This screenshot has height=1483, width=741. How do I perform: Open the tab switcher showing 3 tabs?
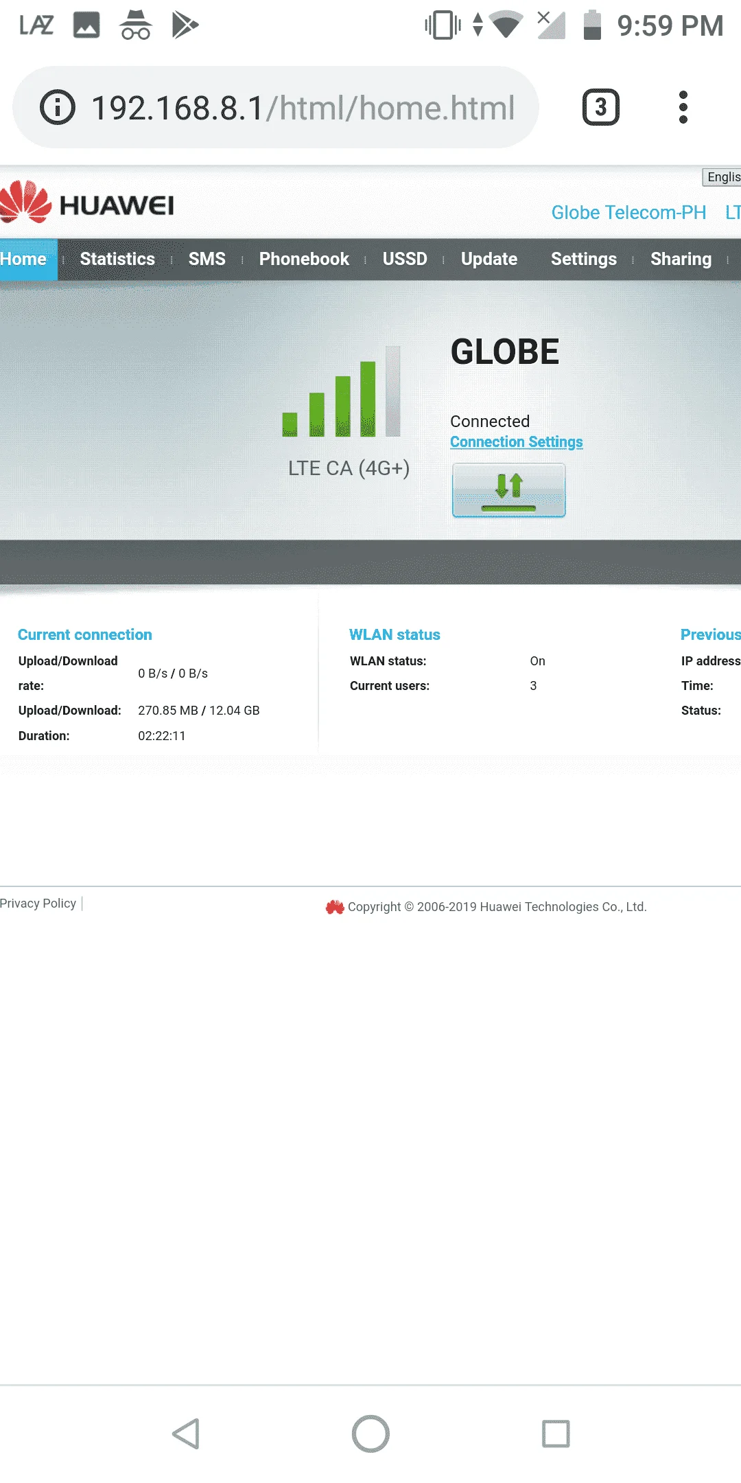coord(600,107)
